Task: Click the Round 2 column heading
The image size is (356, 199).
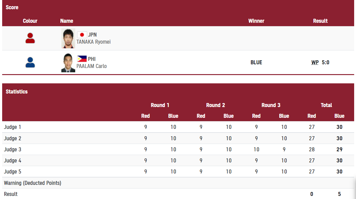Action: pos(215,105)
